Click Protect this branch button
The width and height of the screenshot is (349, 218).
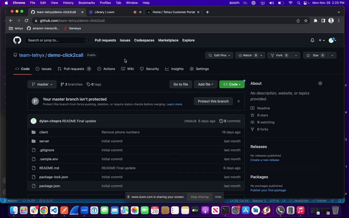[213, 101]
